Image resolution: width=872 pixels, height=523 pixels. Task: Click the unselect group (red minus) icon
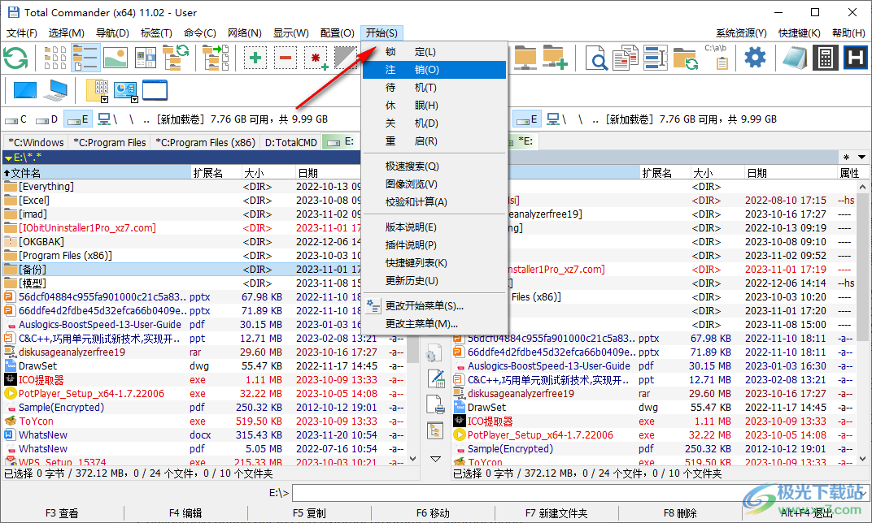click(x=286, y=58)
